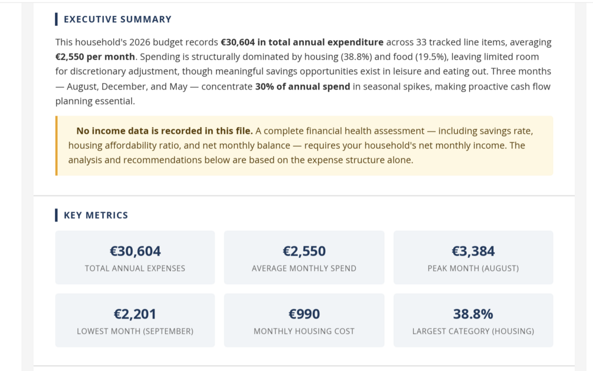The height and width of the screenshot is (371, 593).
Task: Click the orange left edge of the warning callout
Action: coord(57,145)
